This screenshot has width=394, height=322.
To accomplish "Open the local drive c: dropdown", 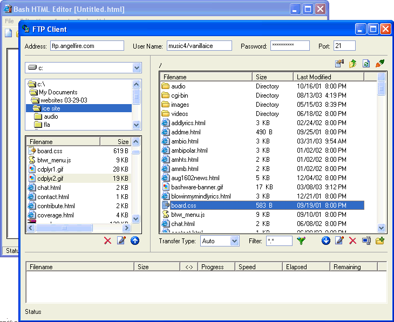I will 137,68.
